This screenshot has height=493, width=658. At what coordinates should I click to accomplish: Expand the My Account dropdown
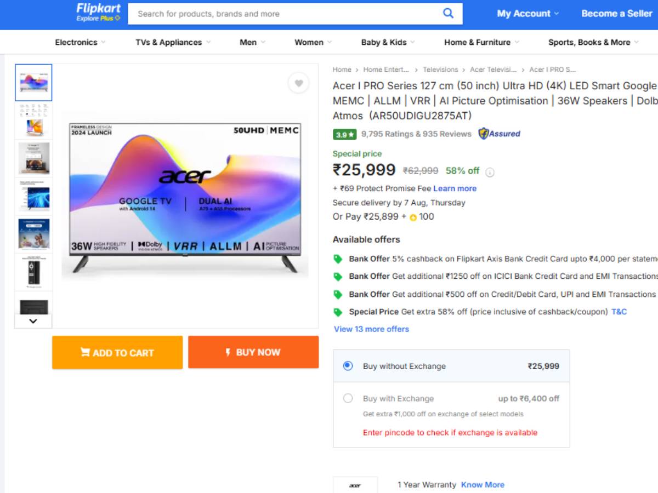528,14
